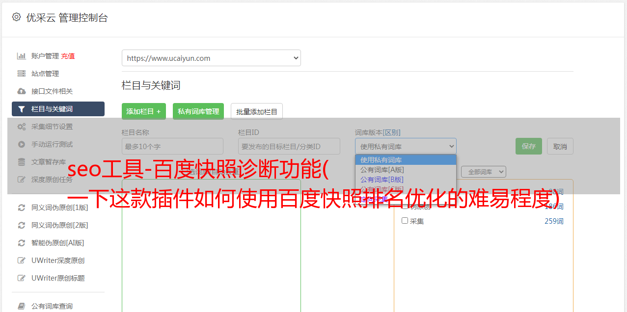Click the refresh icon for 同义词伪原创[1版]
Screen dimensions: 627x312
coord(22,208)
